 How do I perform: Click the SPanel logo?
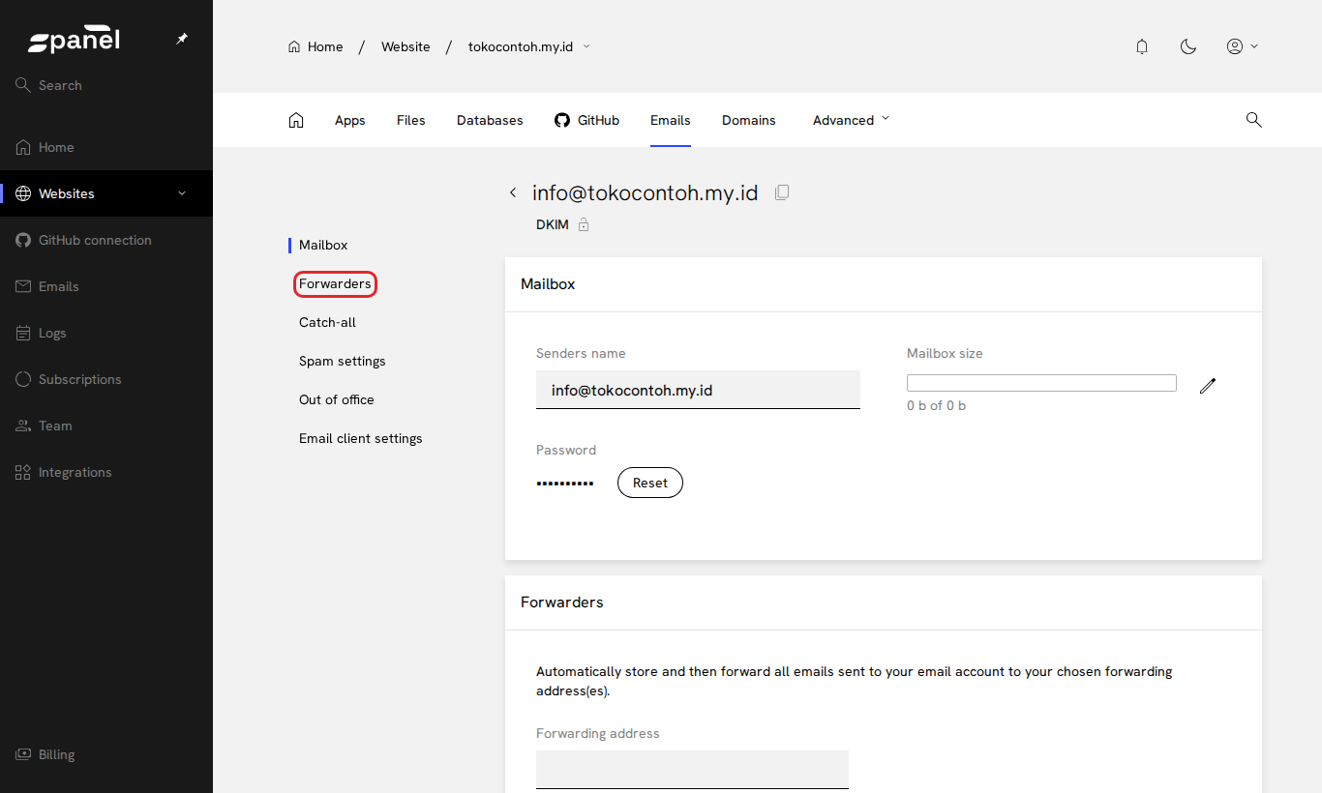coord(74,41)
